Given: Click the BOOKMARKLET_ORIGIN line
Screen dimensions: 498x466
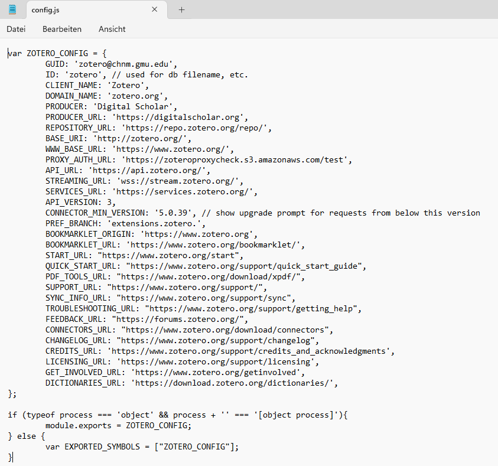Looking at the screenshot, I should coord(151,234).
